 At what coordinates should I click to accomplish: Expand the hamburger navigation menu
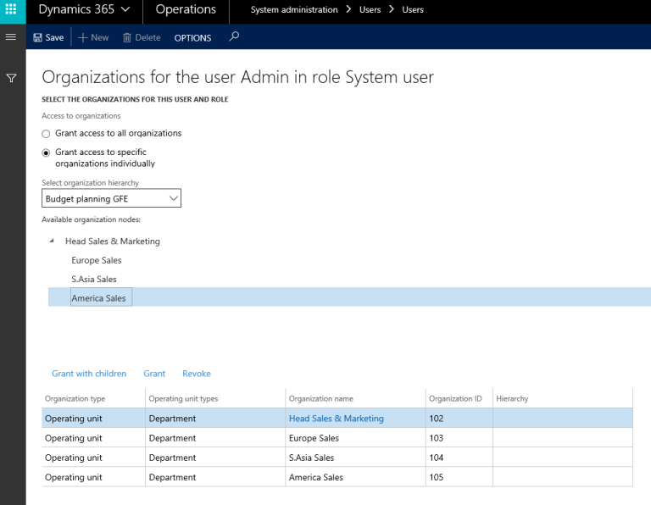pyautogui.click(x=11, y=37)
